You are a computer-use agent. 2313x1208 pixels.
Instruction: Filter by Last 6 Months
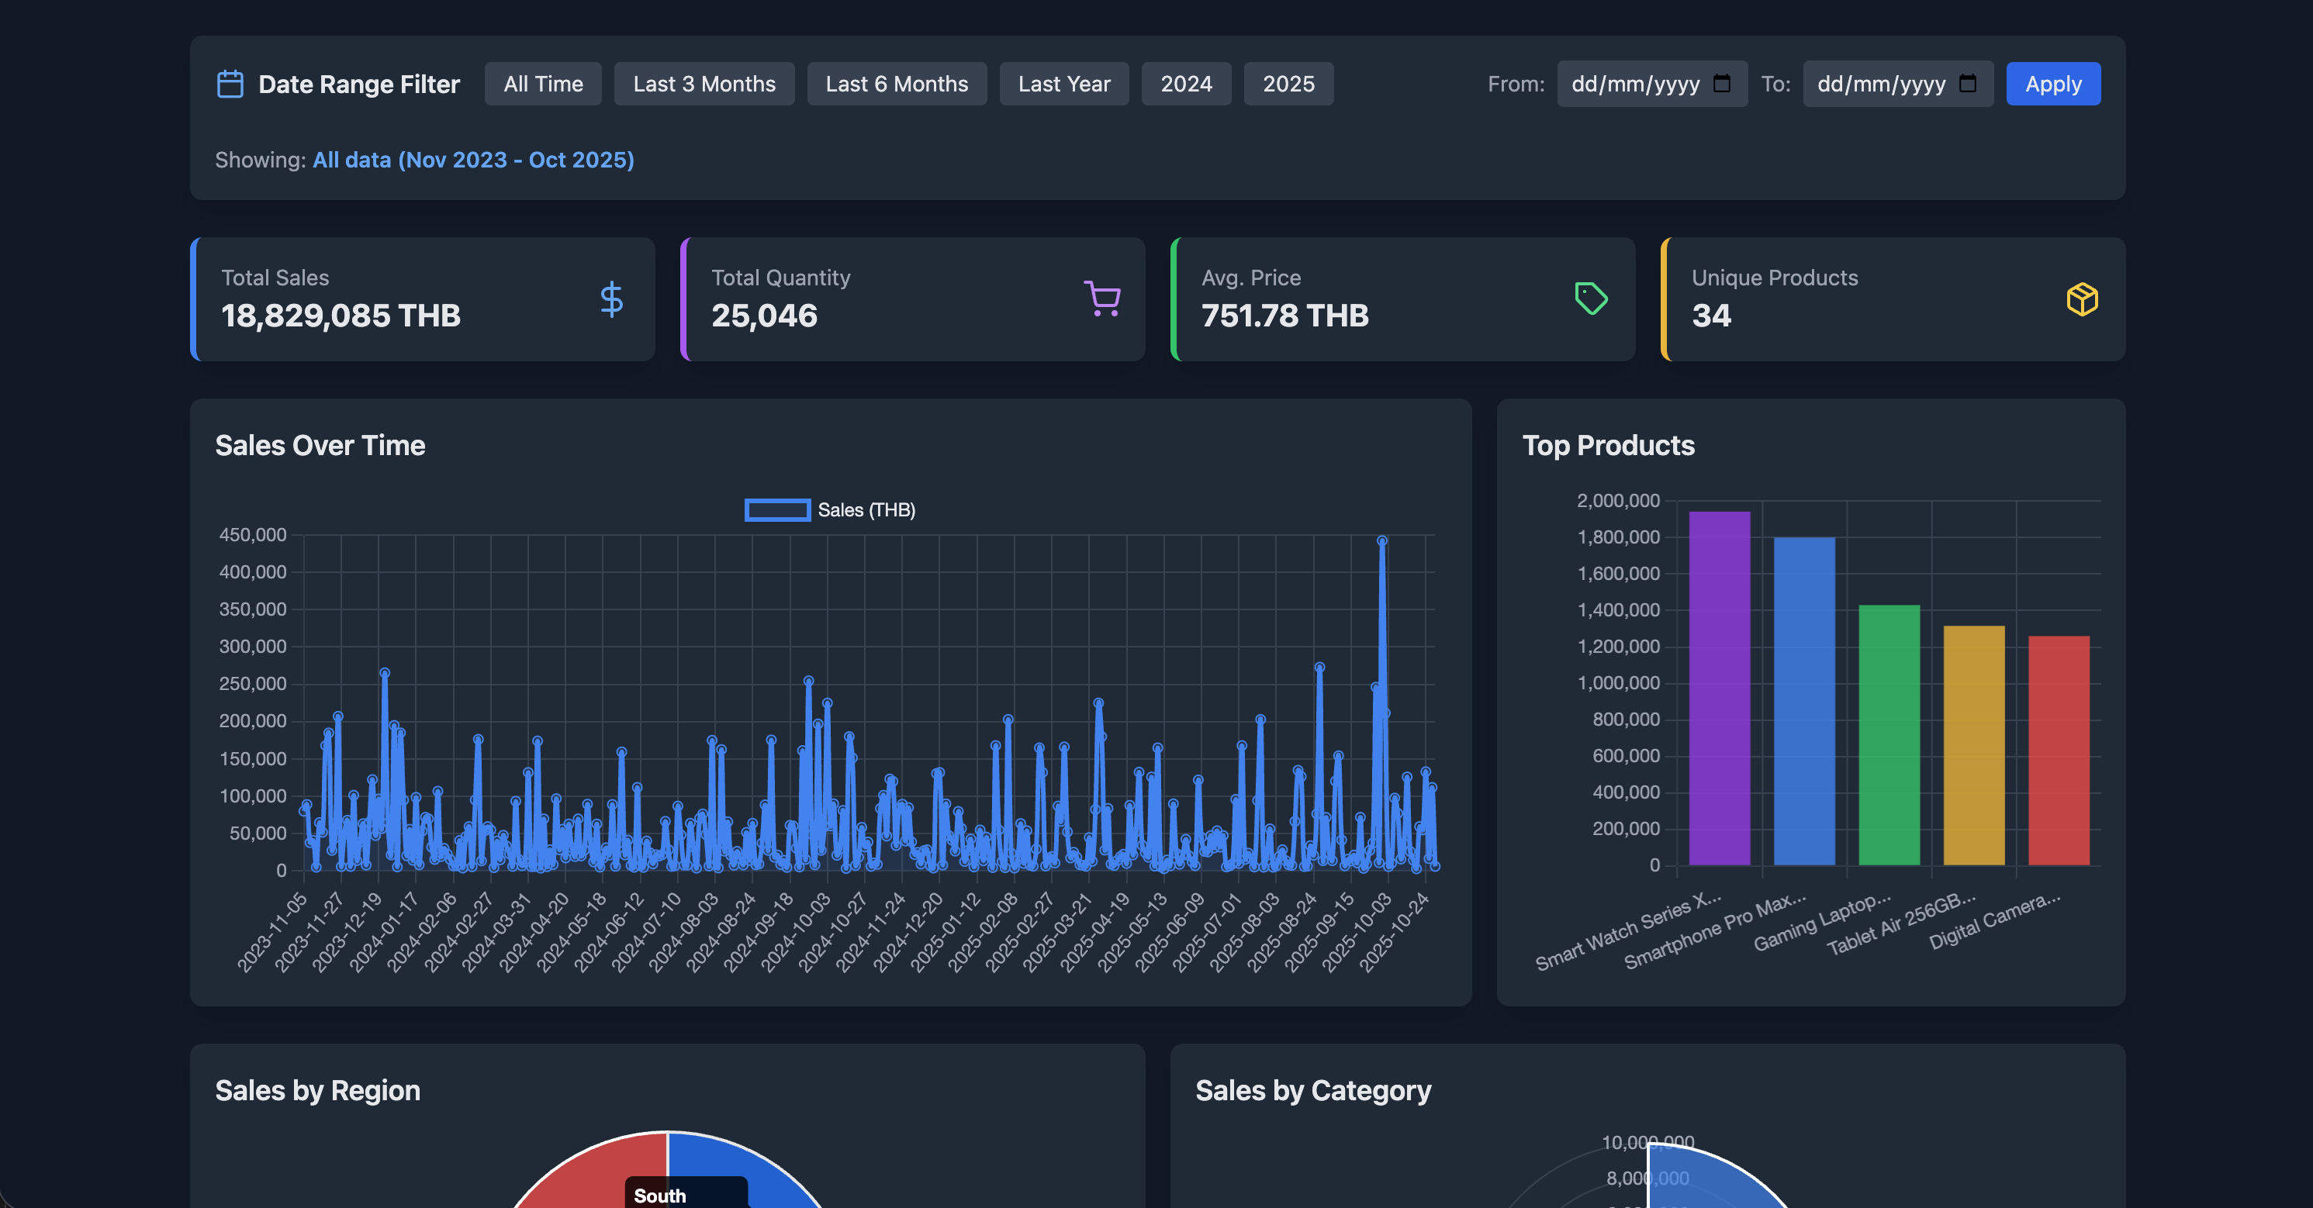click(896, 85)
